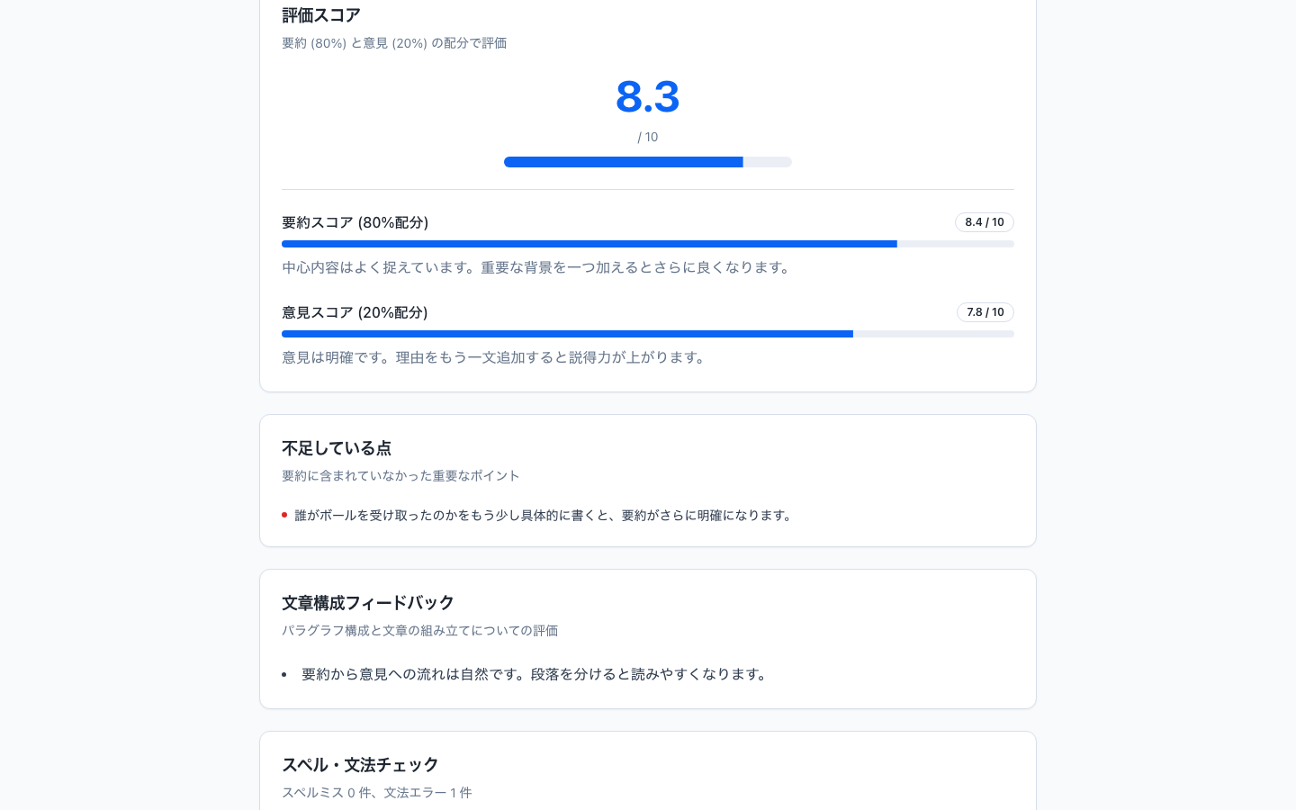Click the 評価スコア heading
Image resolution: width=1296 pixels, height=810 pixels.
click(x=321, y=15)
